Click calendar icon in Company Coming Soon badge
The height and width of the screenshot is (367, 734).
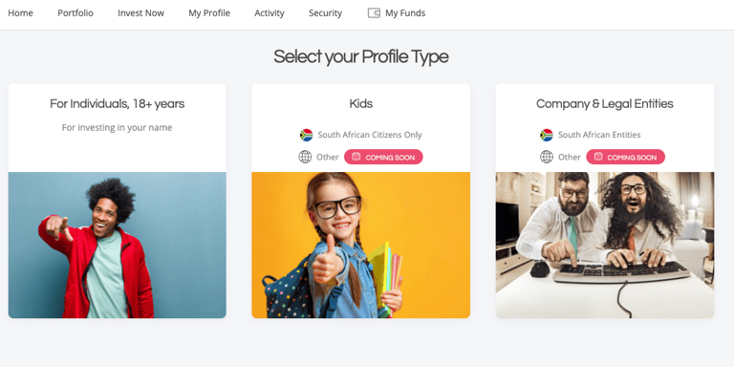[x=598, y=157]
